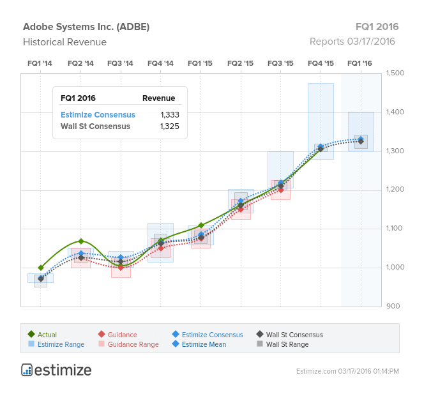Select the Estimize Consensus legend label
Screen dimensions: 431x396
click(212, 335)
